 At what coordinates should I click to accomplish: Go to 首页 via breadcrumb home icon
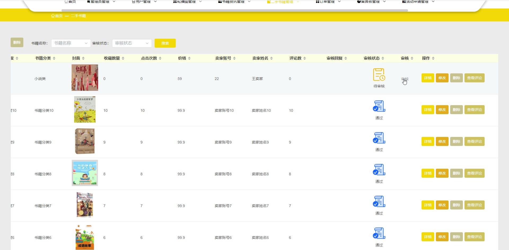coord(53,16)
